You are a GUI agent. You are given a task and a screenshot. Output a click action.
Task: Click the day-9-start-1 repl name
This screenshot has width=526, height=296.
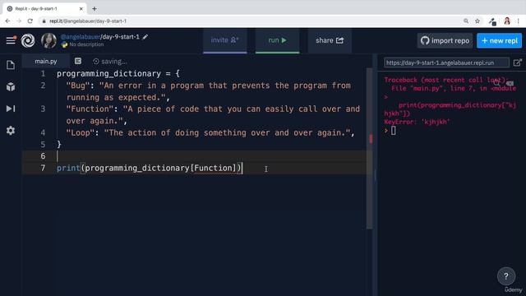(x=121, y=36)
